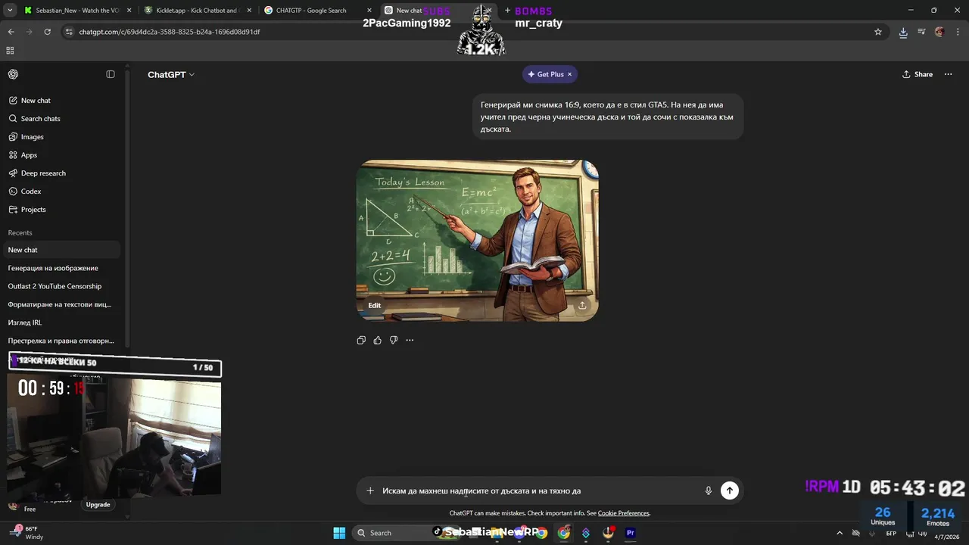The image size is (969, 545).
Task: Click the microphone dictation icon
Action: point(709,490)
